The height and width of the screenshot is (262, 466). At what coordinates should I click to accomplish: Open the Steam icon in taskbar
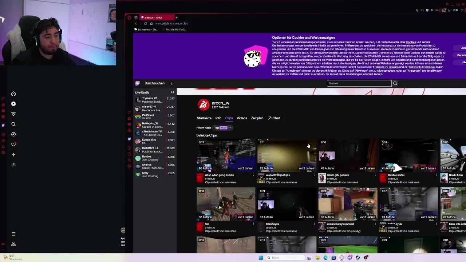point(358,258)
